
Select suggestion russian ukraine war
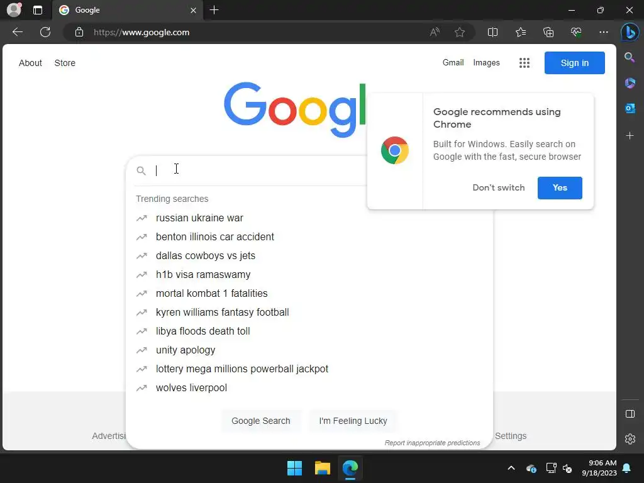click(x=309, y=218)
